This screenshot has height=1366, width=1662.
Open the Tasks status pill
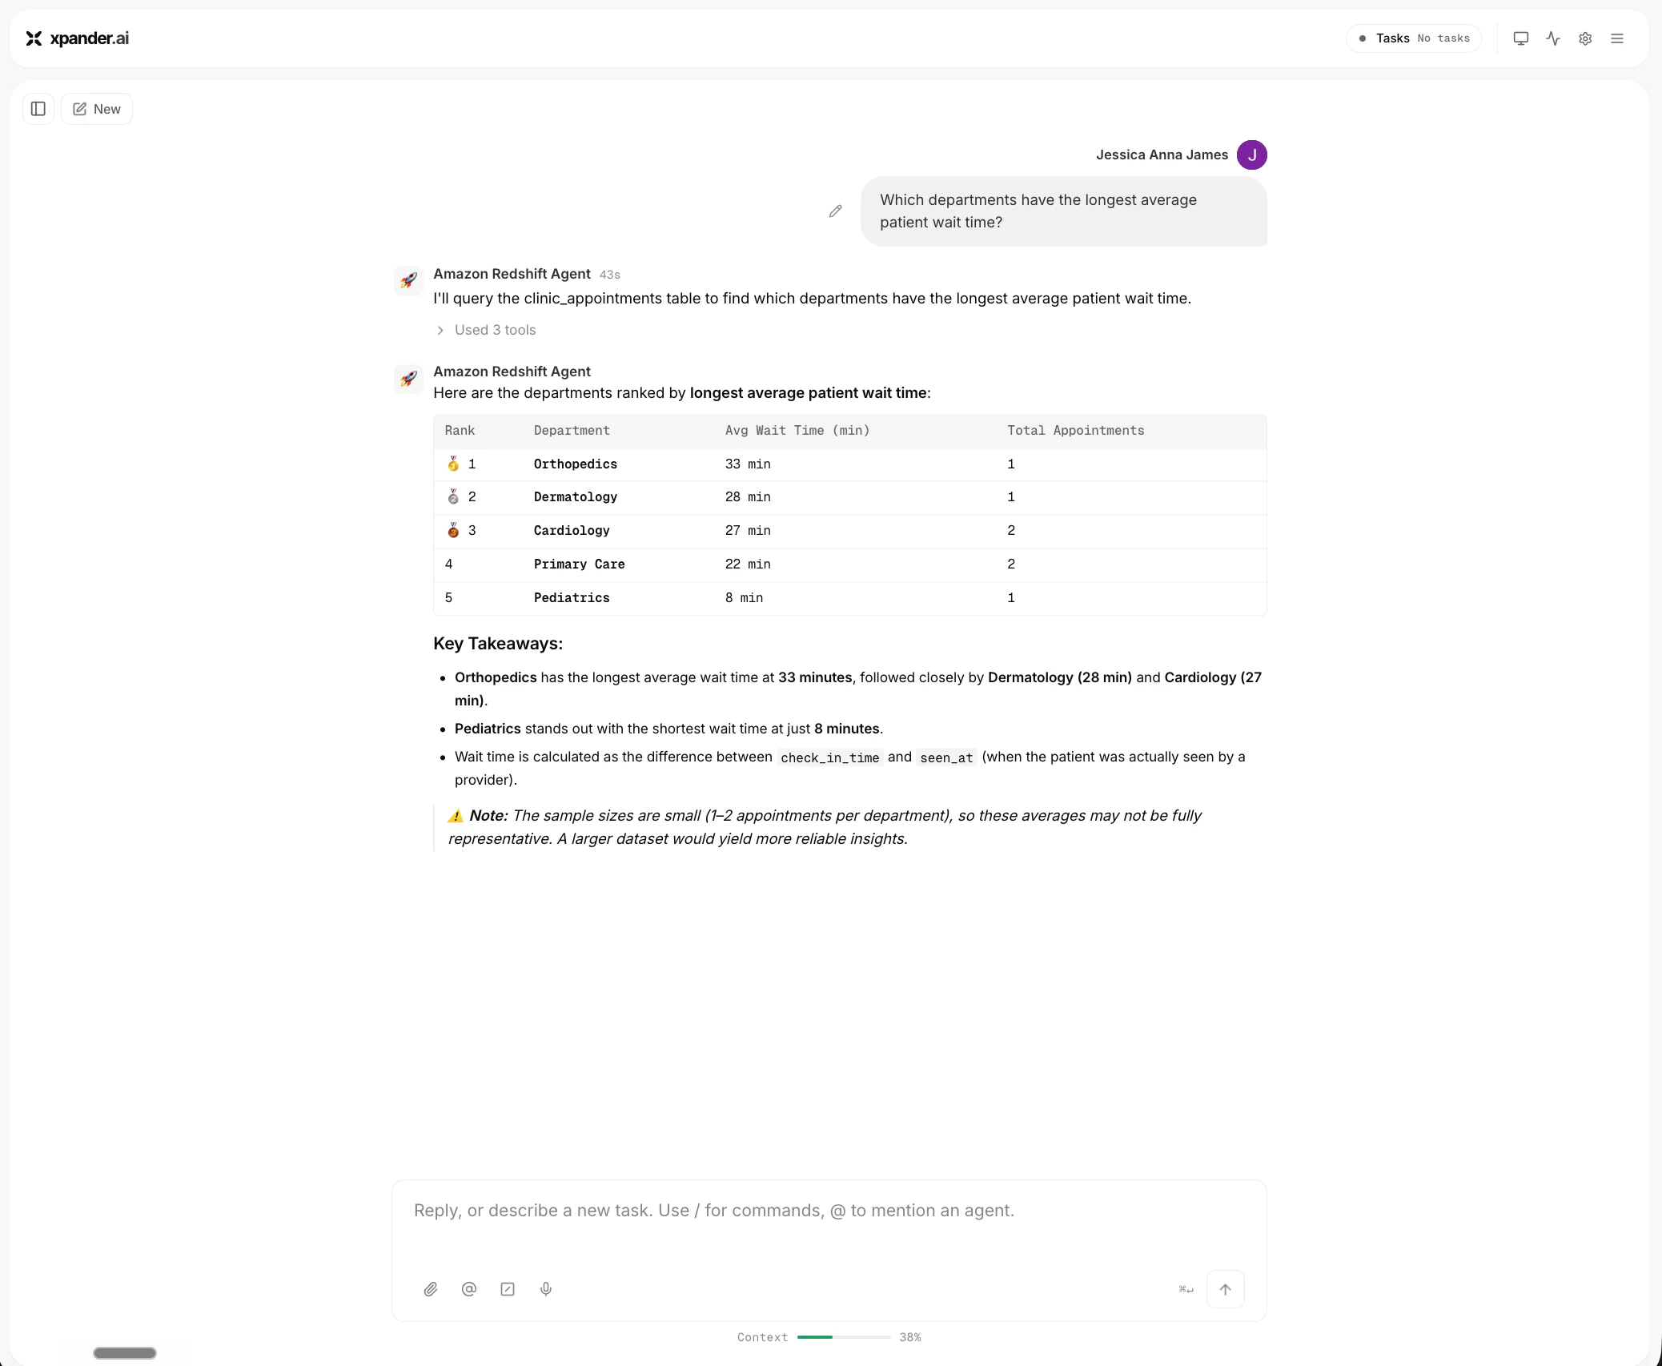tap(1414, 38)
